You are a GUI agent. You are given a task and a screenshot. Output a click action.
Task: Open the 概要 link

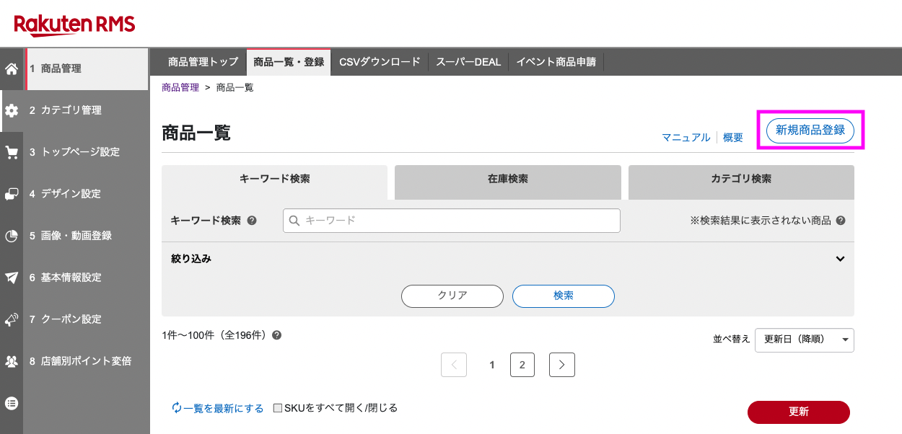[733, 138]
